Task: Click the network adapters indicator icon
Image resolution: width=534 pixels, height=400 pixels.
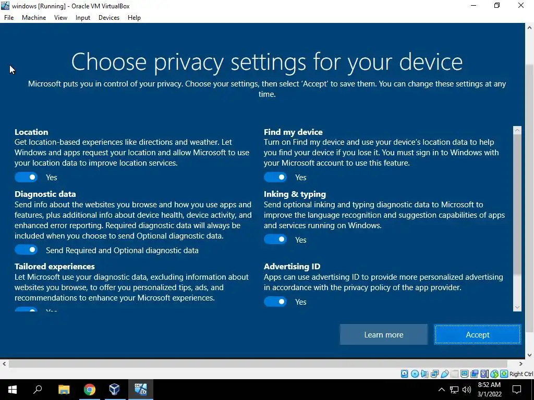Action: (x=434, y=374)
